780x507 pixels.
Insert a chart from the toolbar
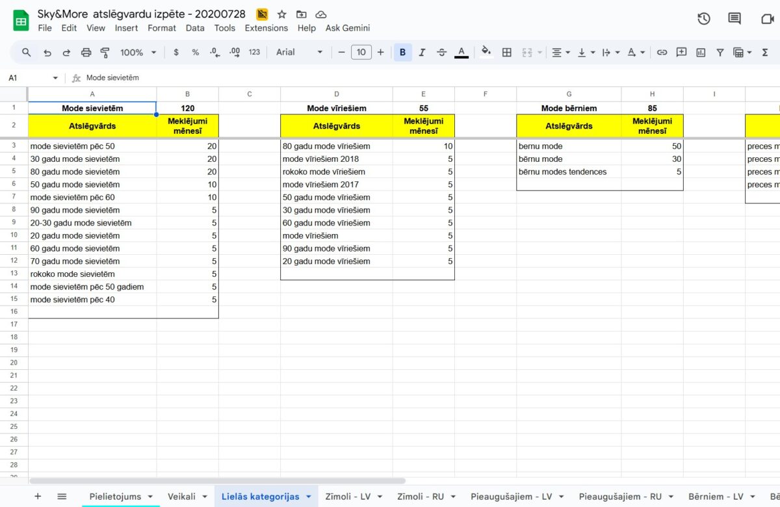pyautogui.click(x=701, y=53)
